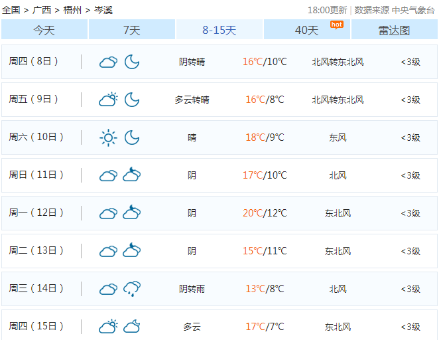Click the overcast cloud icon for Monday (12日)
This screenshot has width=441, height=340.
[108, 213]
